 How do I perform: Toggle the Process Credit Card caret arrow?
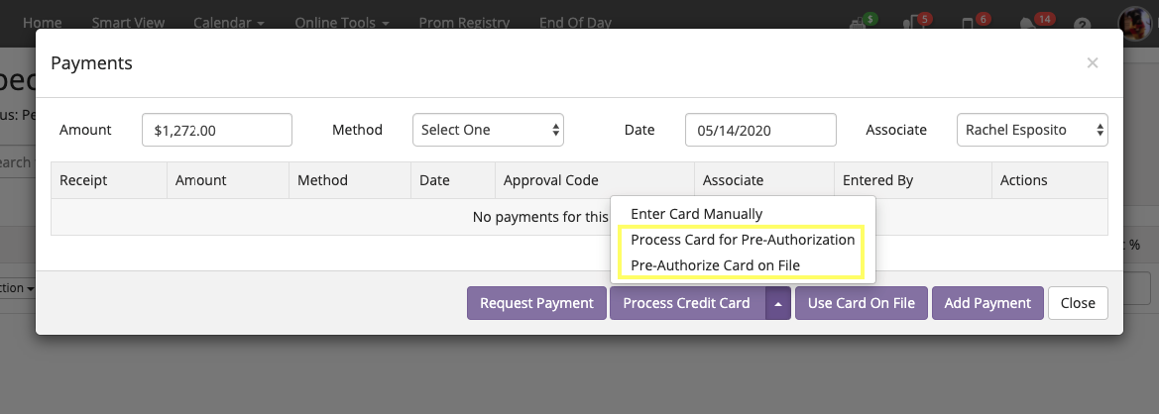[777, 303]
